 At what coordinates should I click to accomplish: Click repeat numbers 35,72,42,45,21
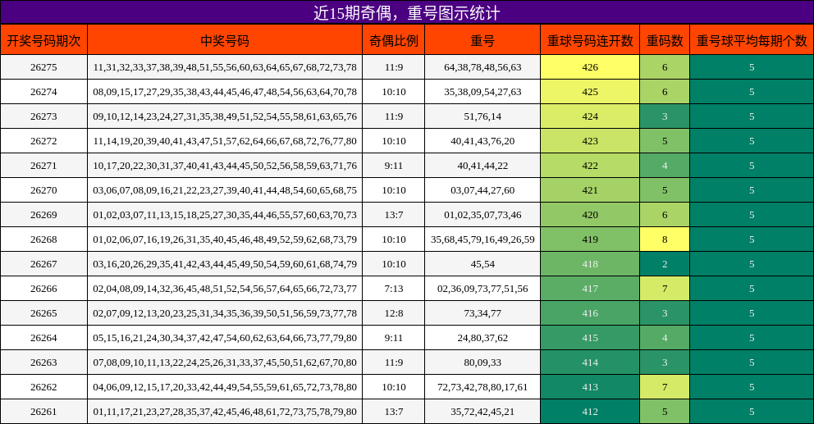[482, 412]
